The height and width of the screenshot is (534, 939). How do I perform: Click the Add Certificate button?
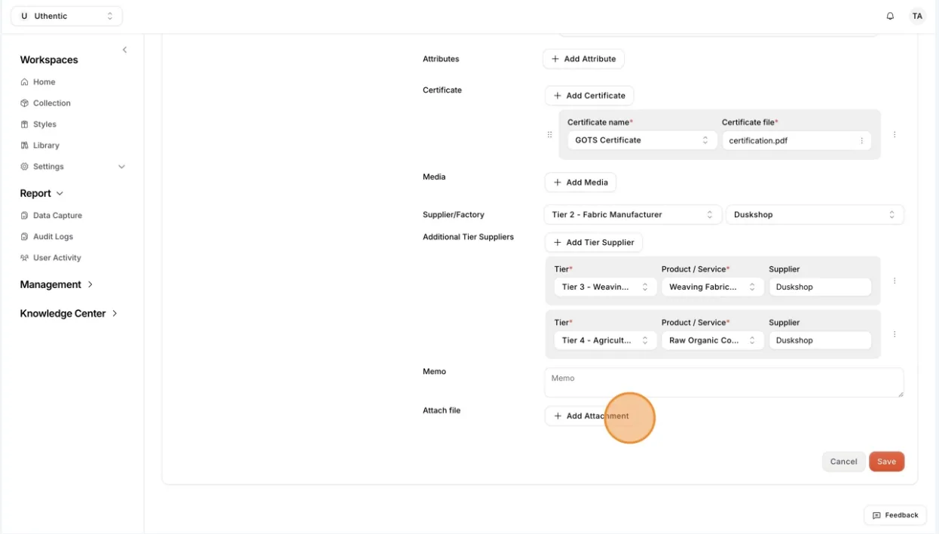coord(589,96)
